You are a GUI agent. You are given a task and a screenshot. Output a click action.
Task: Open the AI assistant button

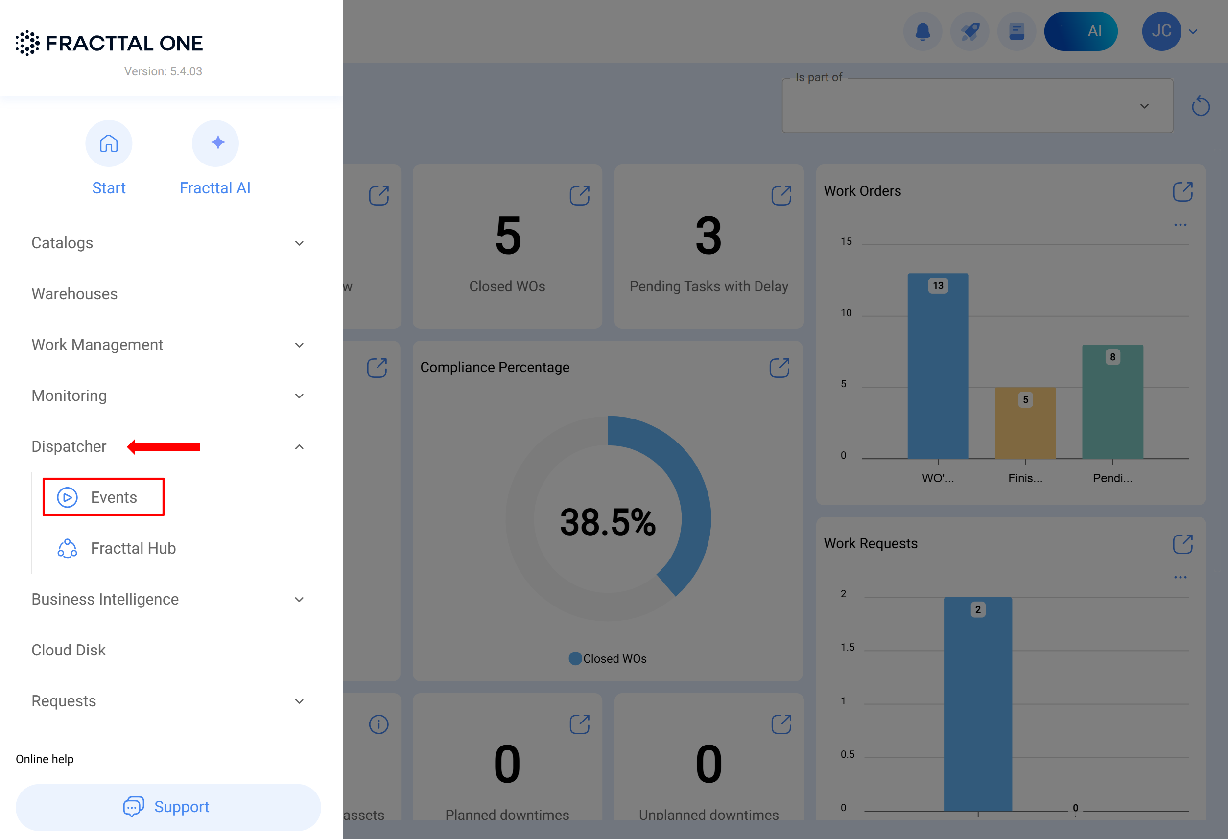pyautogui.click(x=1081, y=32)
